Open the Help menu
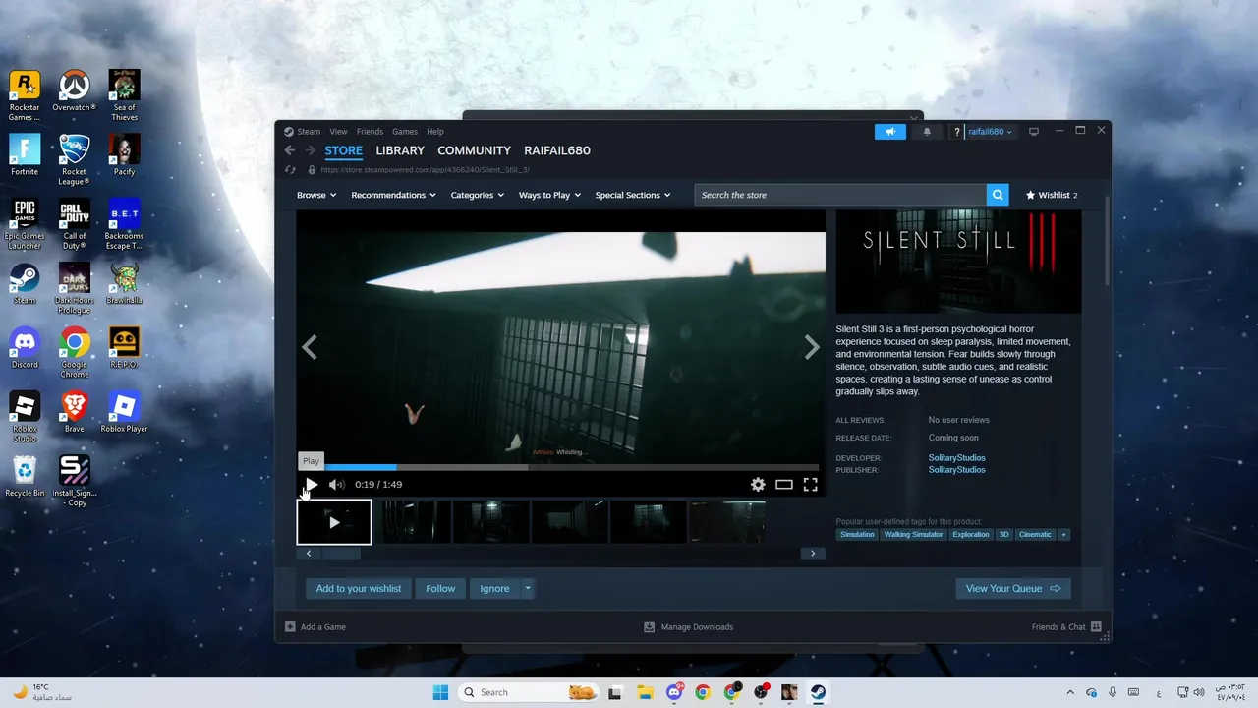1258x708 pixels. pos(434,131)
